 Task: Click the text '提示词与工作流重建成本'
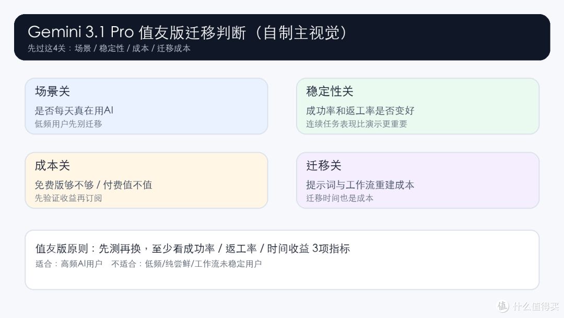(x=360, y=185)
